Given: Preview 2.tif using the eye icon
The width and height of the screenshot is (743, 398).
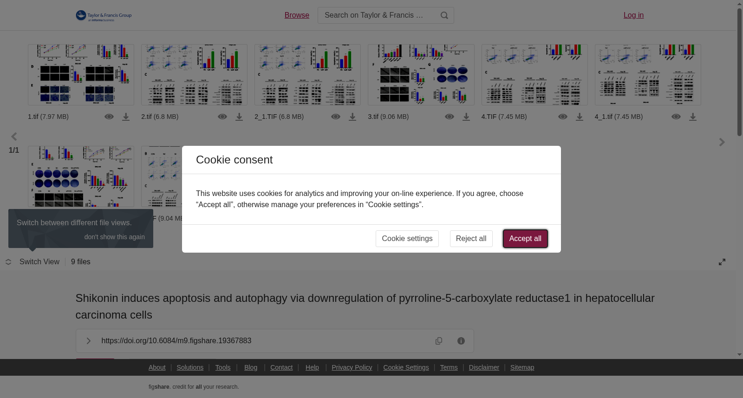Looking at the screenshot, I should [222, 117].
